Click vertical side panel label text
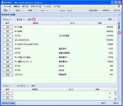The height and width of the screenshot is (106, 123). tap(119, 26)
